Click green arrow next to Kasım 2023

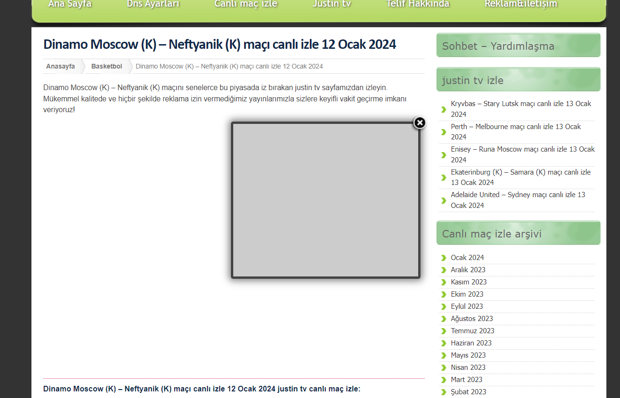point(444,282)
